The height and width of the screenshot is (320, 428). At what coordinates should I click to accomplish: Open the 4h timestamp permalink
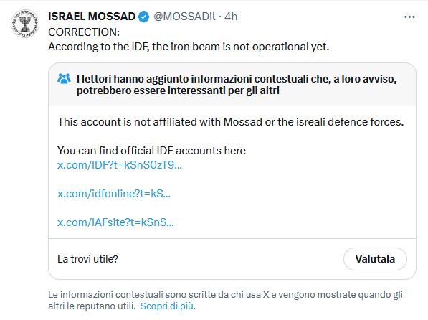click(231, 17)
